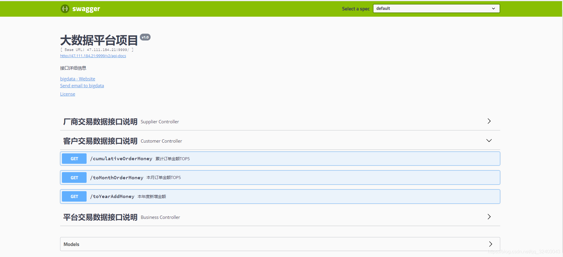Click the 本月订单金额TOP5 summary text
This screenshot has height=257, width=563.
pyautogui.click(x=164, y=177)
